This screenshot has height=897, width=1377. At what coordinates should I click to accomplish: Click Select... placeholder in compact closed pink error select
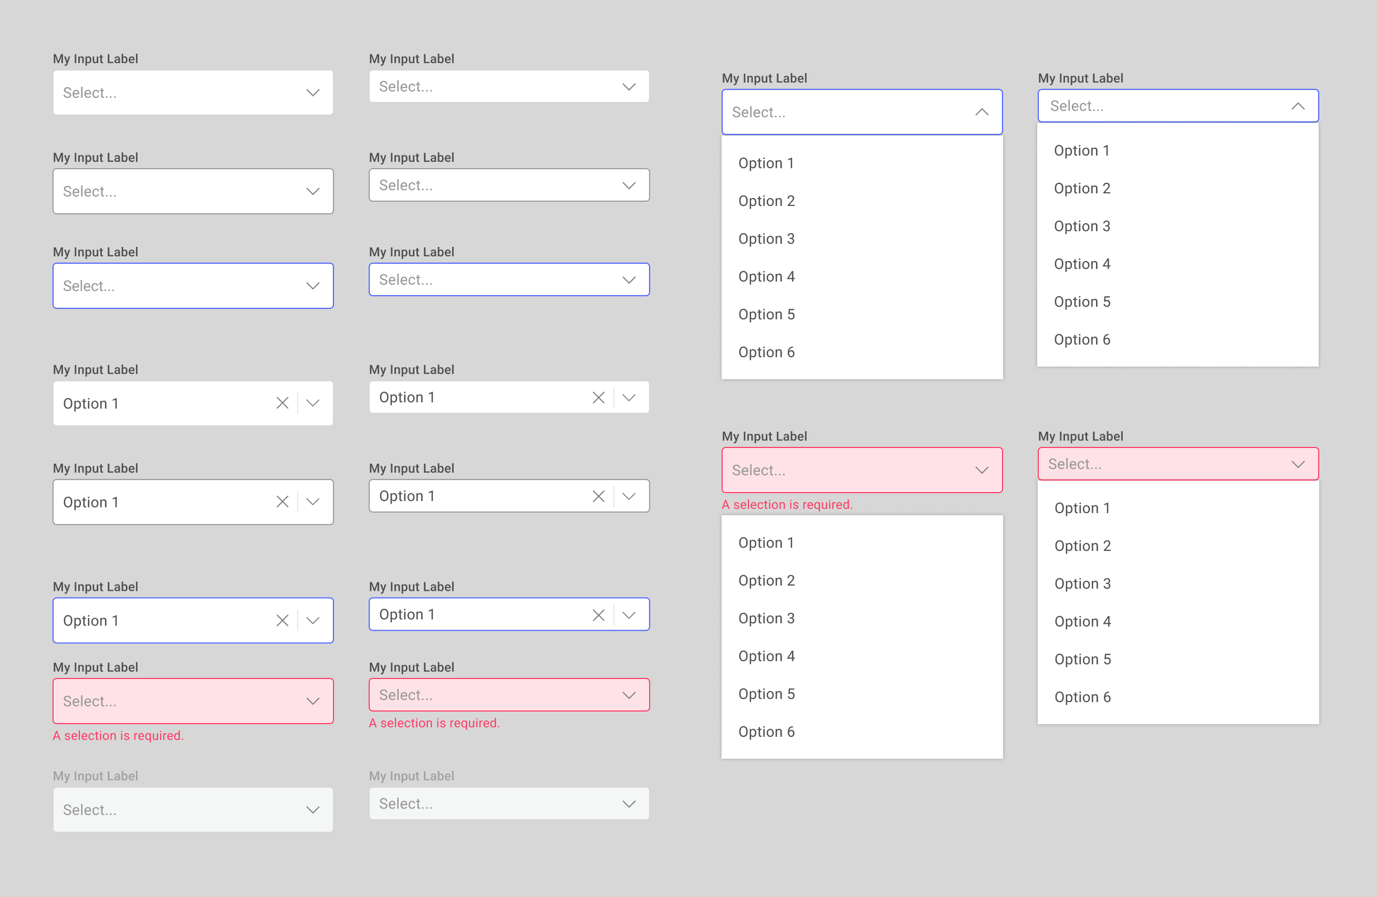[x=405, y=694]
